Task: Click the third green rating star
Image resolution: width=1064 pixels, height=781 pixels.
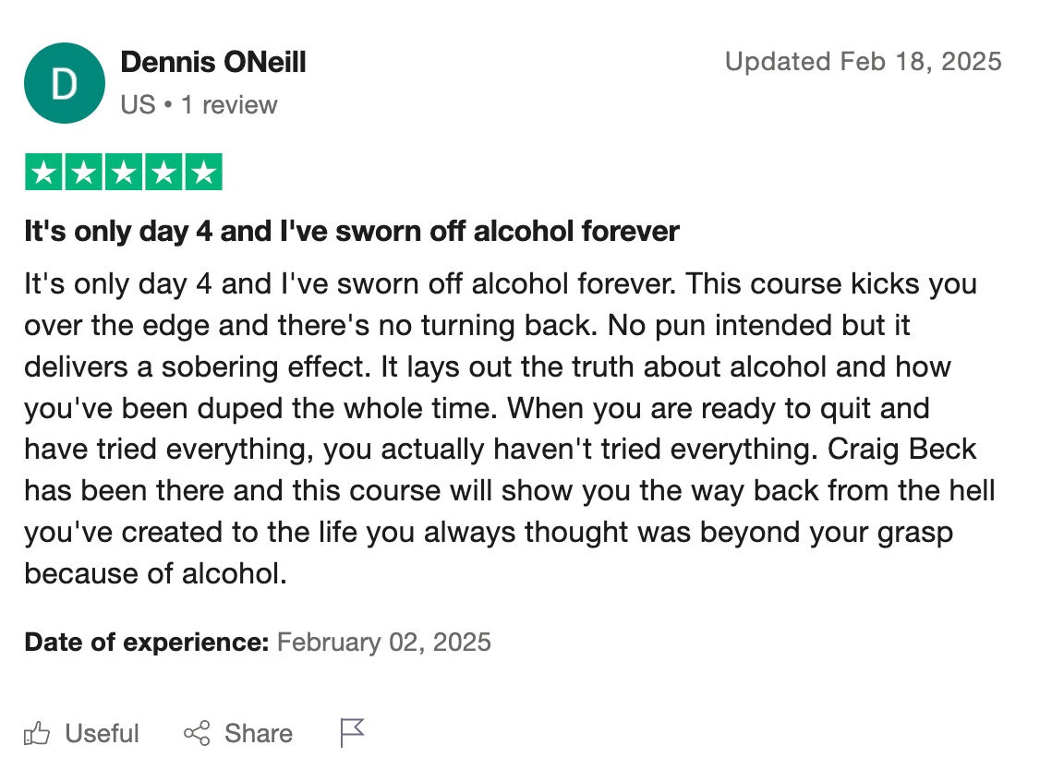Action: [124, 173]
